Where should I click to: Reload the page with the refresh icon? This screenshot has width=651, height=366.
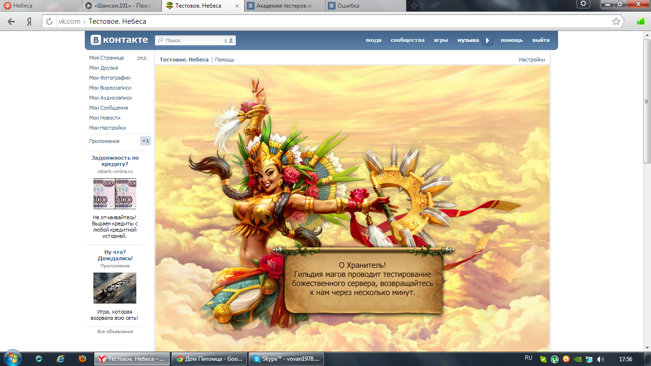pyautogui.click(x=49, y=21)
